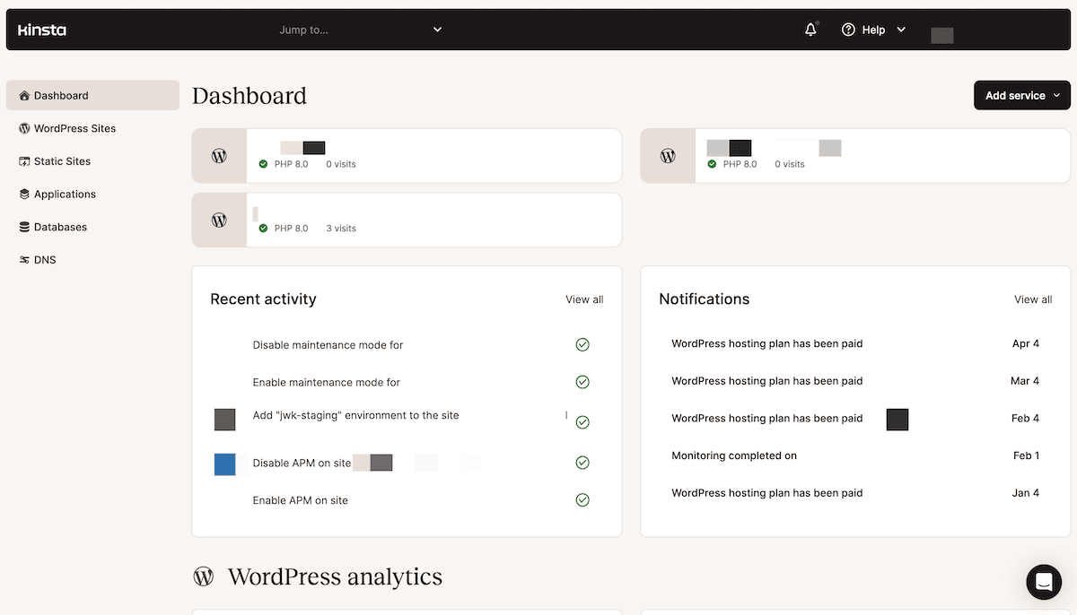1077x615 pixels.
Task: Click the Kinsta logo in the top bar
Action: coord(41,30)
